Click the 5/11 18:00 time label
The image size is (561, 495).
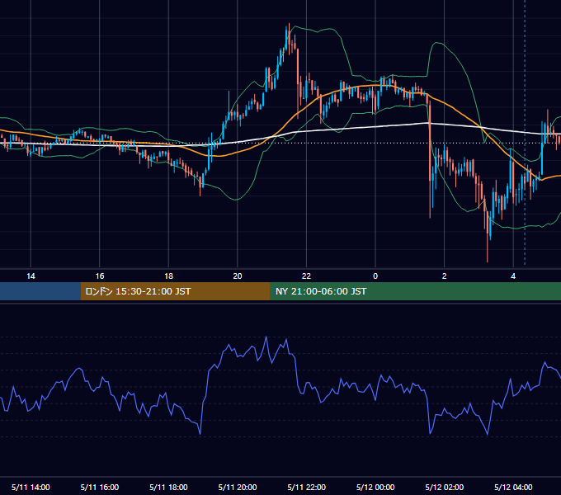168,487
